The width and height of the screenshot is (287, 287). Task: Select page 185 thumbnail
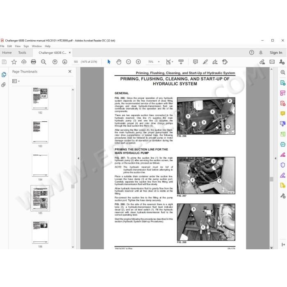40,198
